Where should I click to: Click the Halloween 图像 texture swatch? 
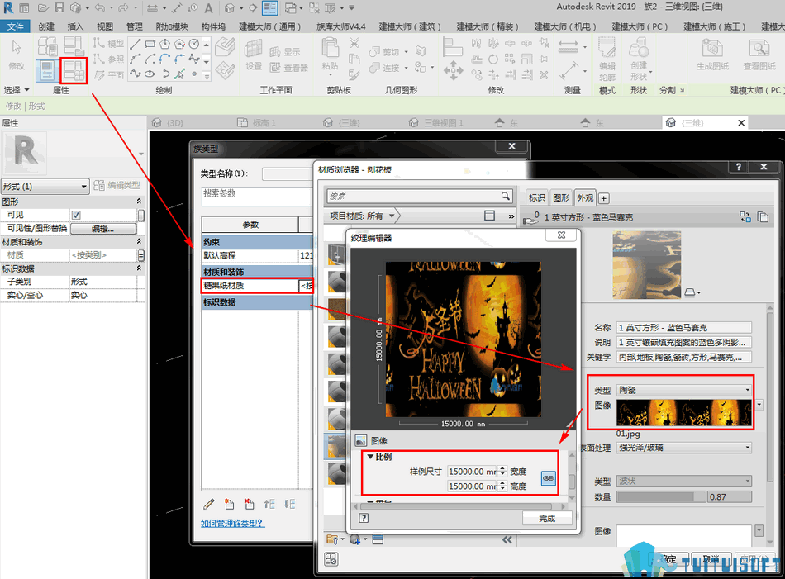tap(684, 413)
